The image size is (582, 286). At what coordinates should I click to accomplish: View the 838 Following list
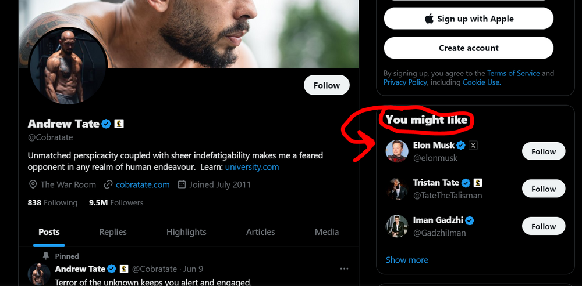point(52,202)
